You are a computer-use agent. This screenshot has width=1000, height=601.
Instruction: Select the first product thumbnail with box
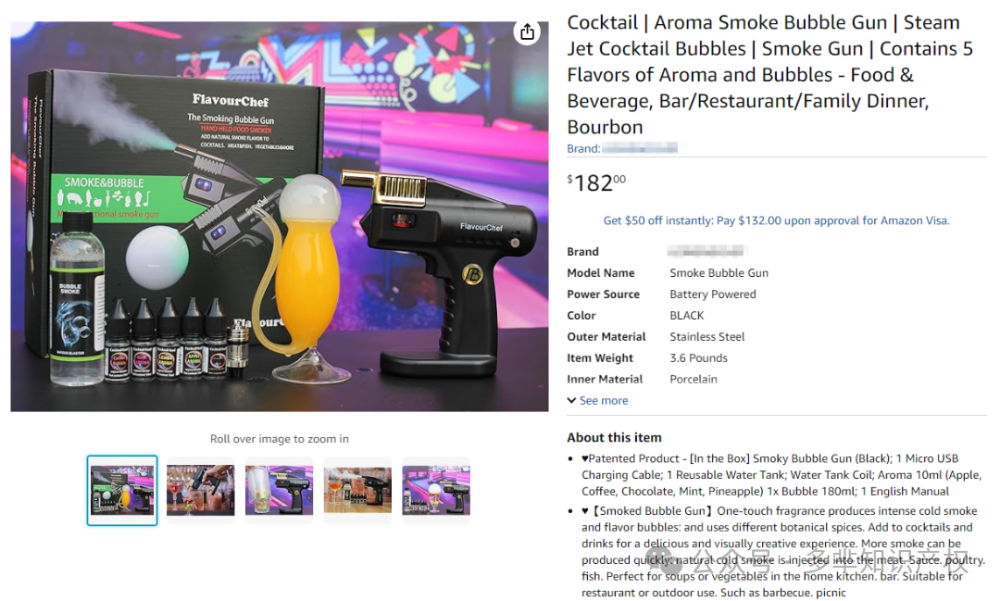[122, 490]
